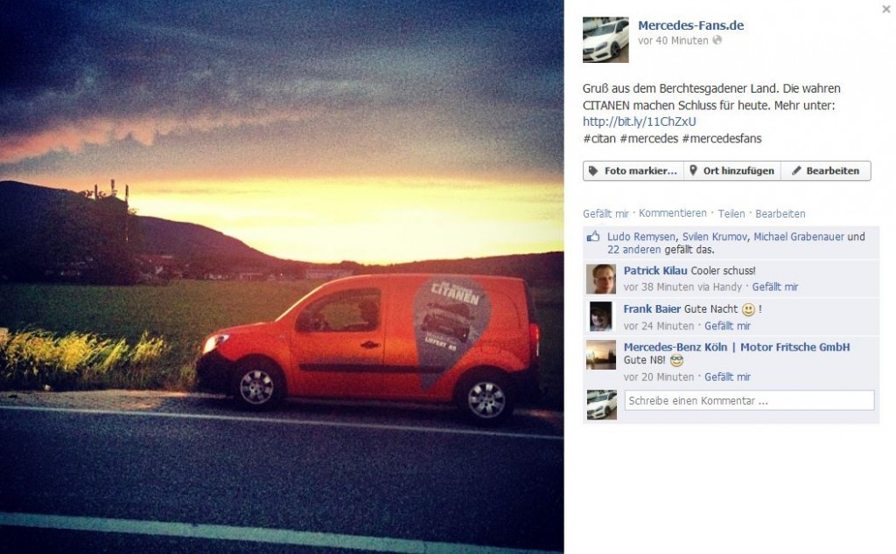This screenshot has height=554, width=896.
Task: Open the Mercedes-Fans.de page name link
Action: pos(691,25)
